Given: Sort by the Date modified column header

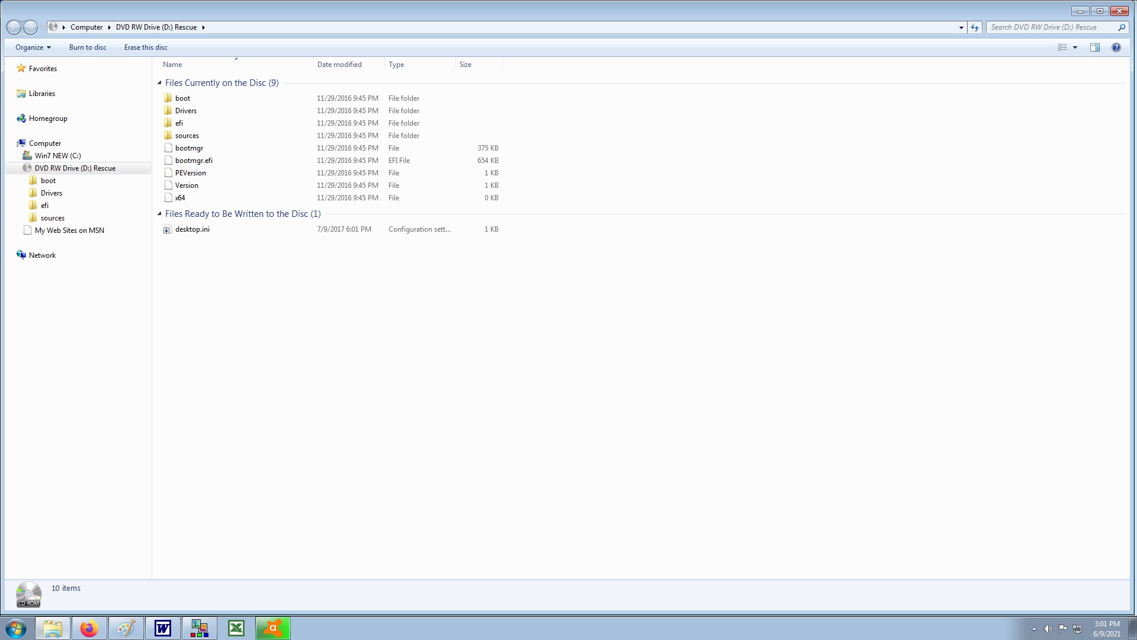Looking at the screenshot, I should (339, 65).
